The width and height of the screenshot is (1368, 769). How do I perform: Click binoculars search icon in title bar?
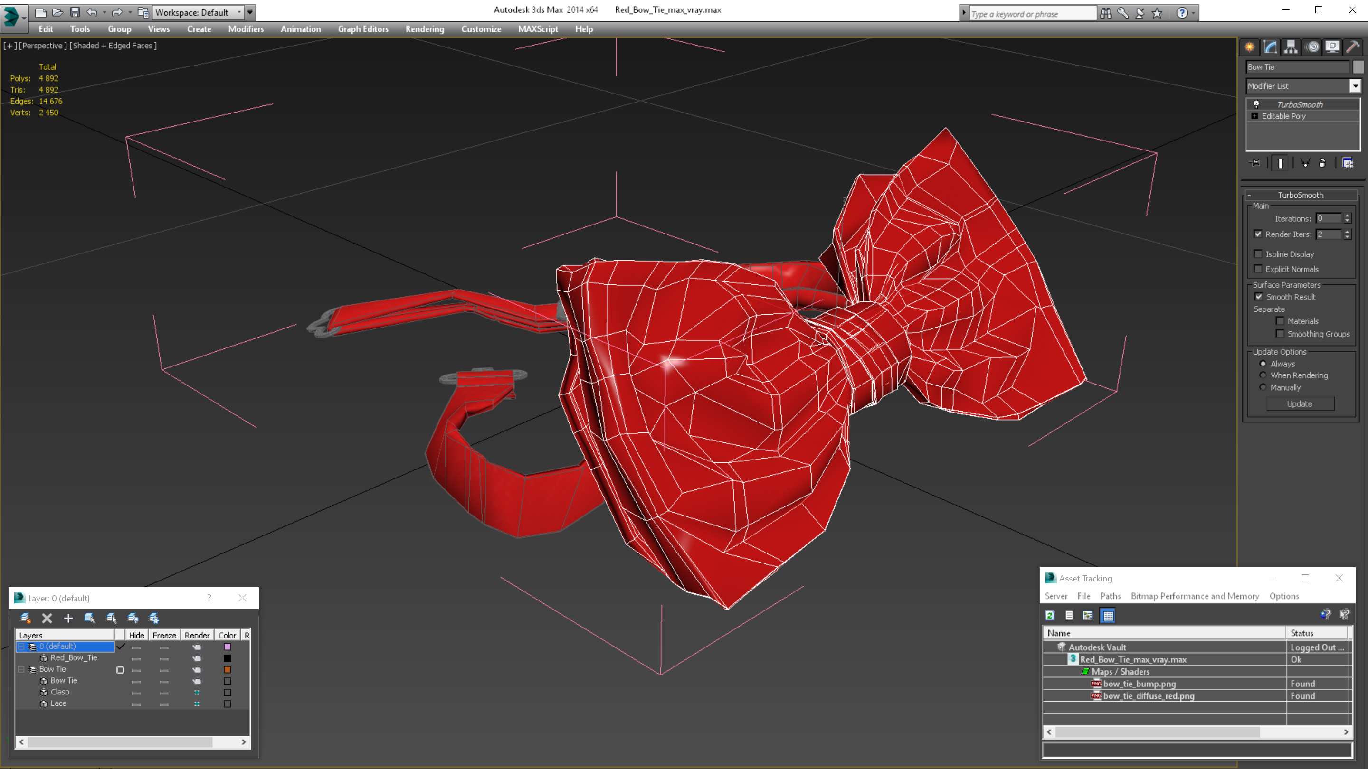[1106, 13]
